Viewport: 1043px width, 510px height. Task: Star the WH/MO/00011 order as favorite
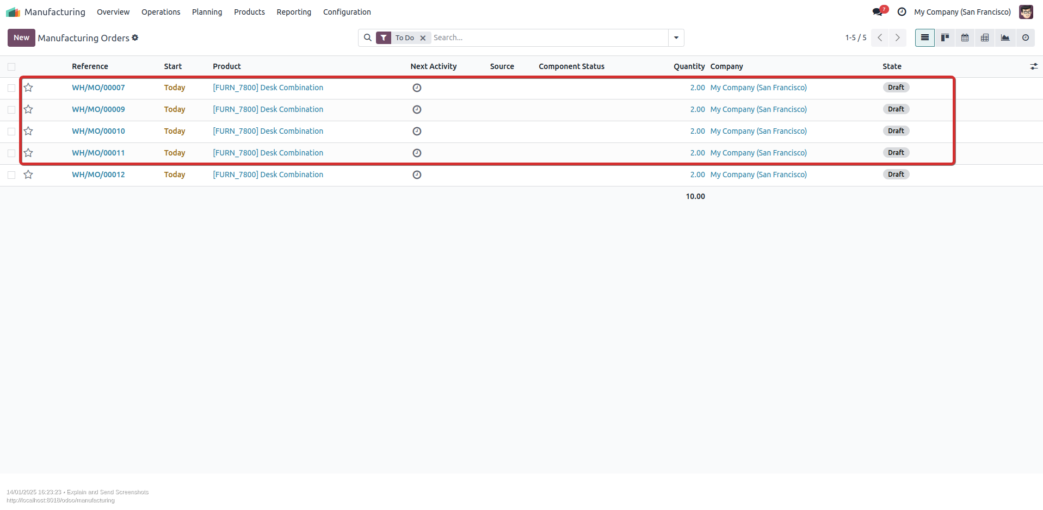[28, 153]
